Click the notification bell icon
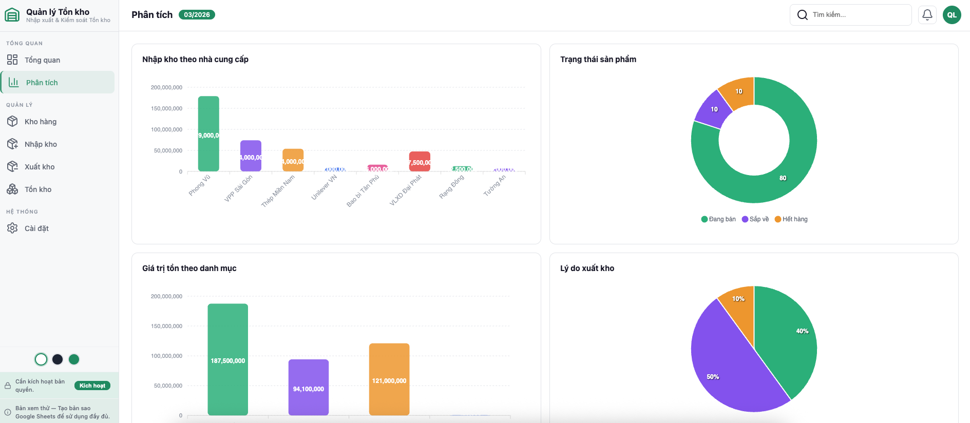Viewport: 970px width, 423px height. point(927,15)
